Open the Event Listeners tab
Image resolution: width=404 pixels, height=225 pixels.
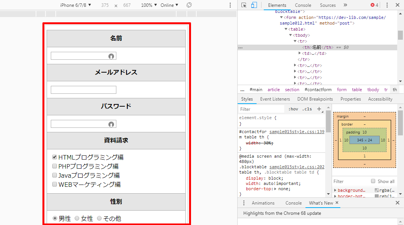275,99
